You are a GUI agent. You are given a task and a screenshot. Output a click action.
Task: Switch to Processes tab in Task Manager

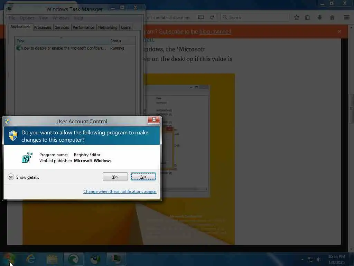pyautogui.click(x=43, y=27)
